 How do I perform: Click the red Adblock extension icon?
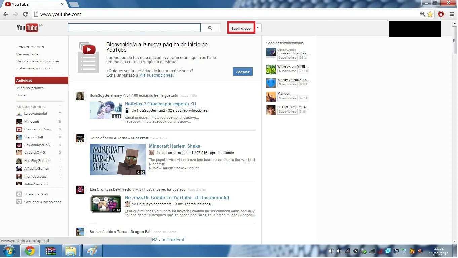tap(441, 14)
